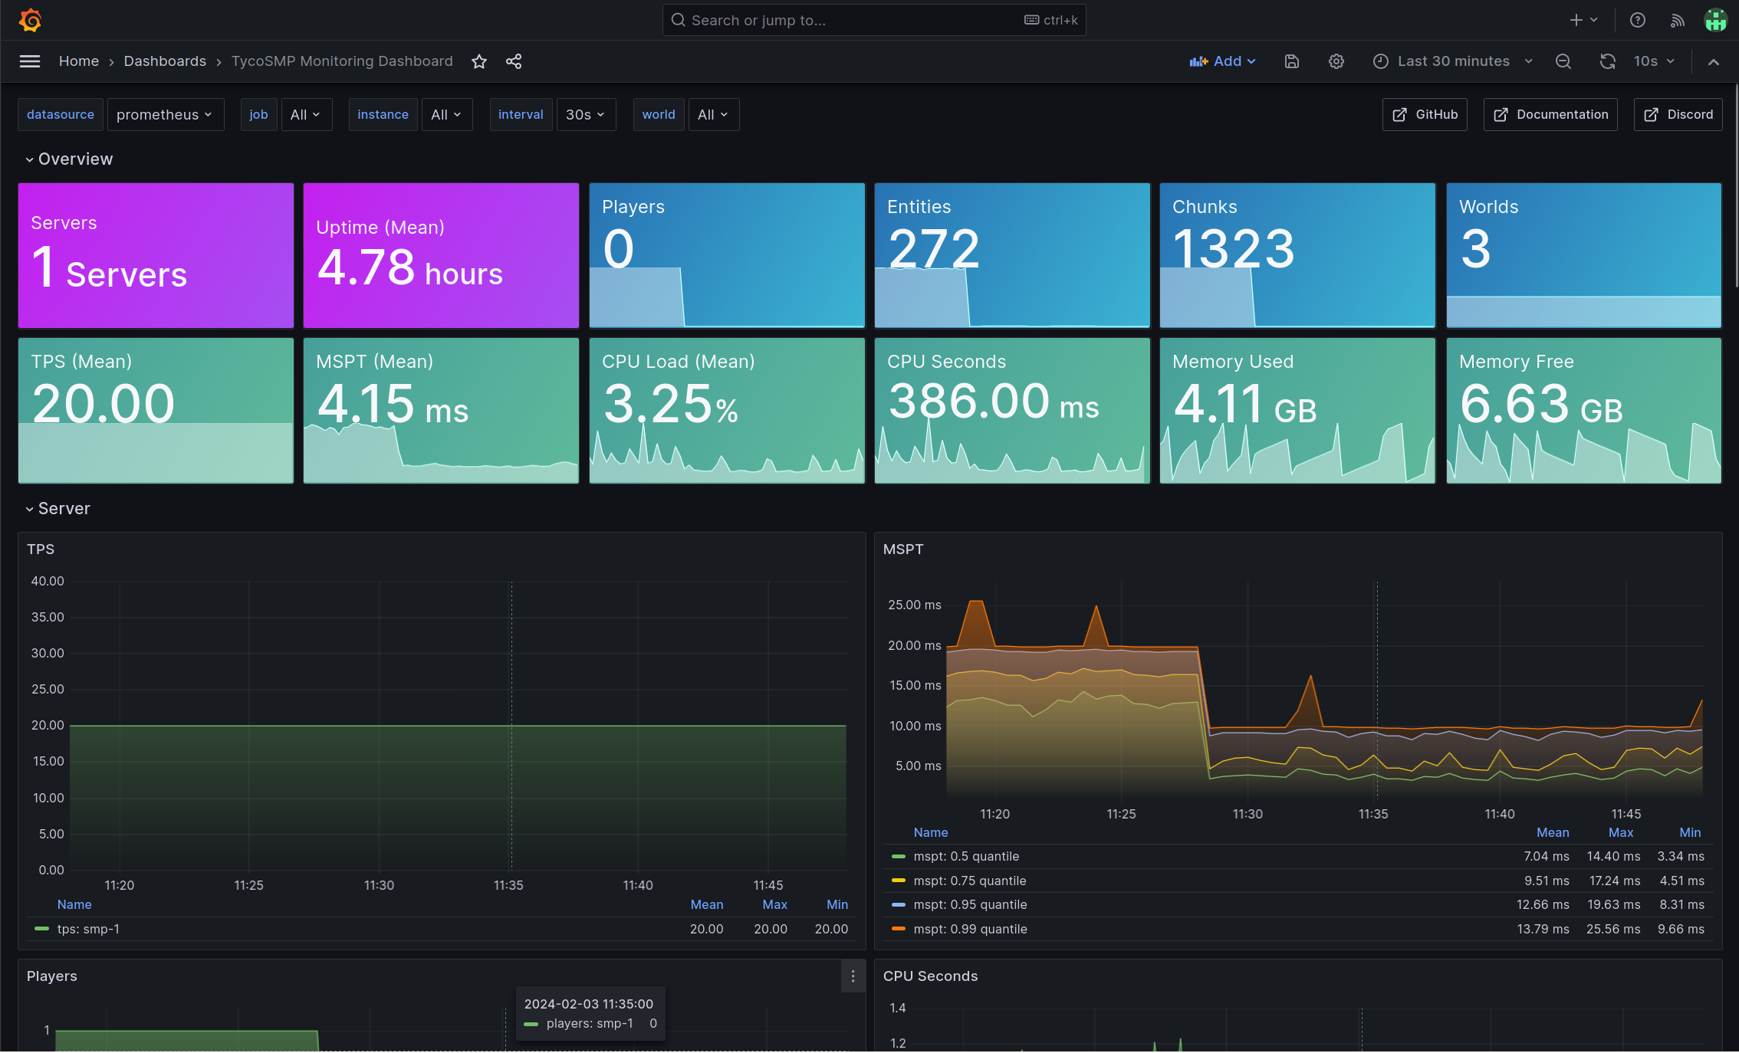
Task: Open dashboard settings gear
Action: tap(1336, 61)
